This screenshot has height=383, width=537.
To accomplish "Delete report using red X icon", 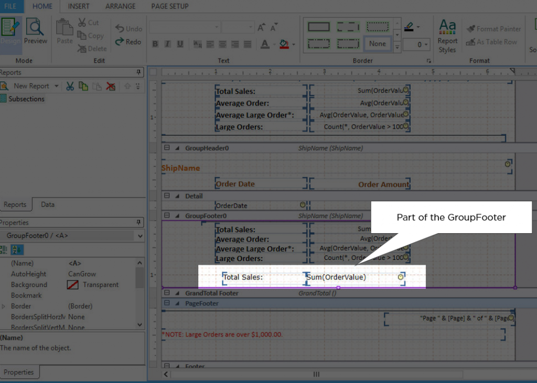I will [111, 86].
